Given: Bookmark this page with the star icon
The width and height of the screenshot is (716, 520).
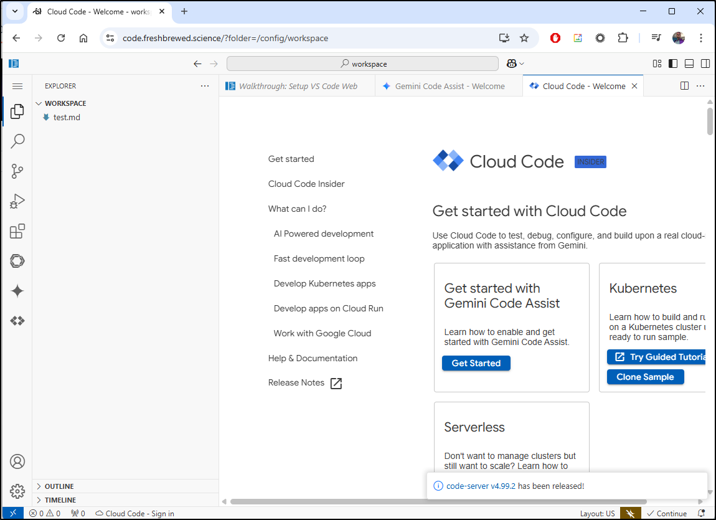Looking at the screenshot, I should click(x=524, y=39).
